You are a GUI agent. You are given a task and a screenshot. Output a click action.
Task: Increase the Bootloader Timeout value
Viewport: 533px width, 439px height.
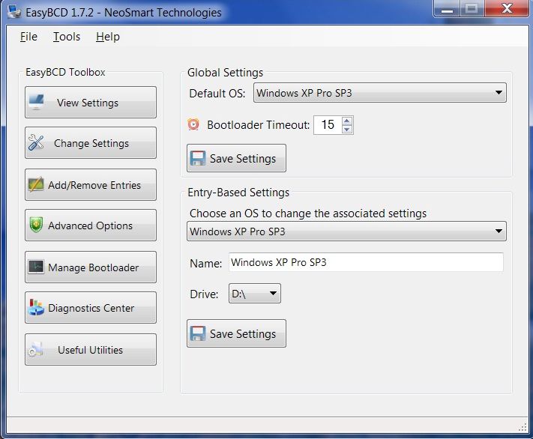(x=347, y=121)
